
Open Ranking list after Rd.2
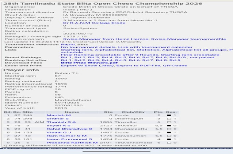[80, 60]
